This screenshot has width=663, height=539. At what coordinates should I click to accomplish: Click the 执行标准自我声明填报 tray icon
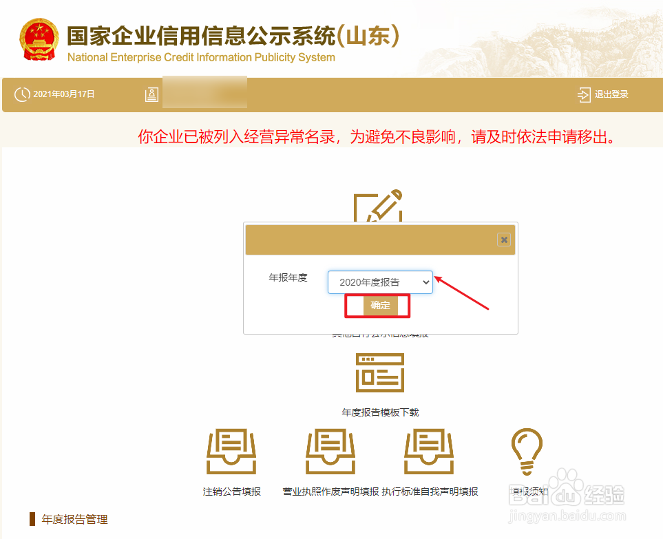[x=428, y=451]
